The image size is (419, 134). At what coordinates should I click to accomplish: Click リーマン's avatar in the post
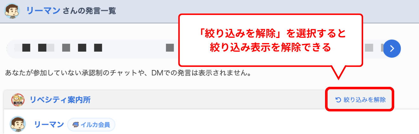[18, 124]
